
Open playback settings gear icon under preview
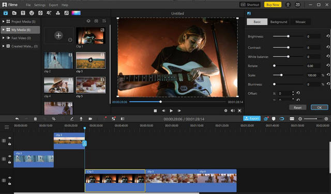coord(225,110)
